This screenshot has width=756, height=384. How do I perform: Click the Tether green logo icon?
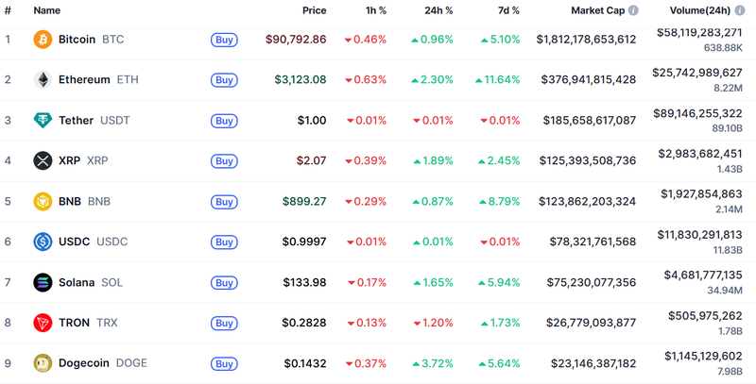click(43, 121)
